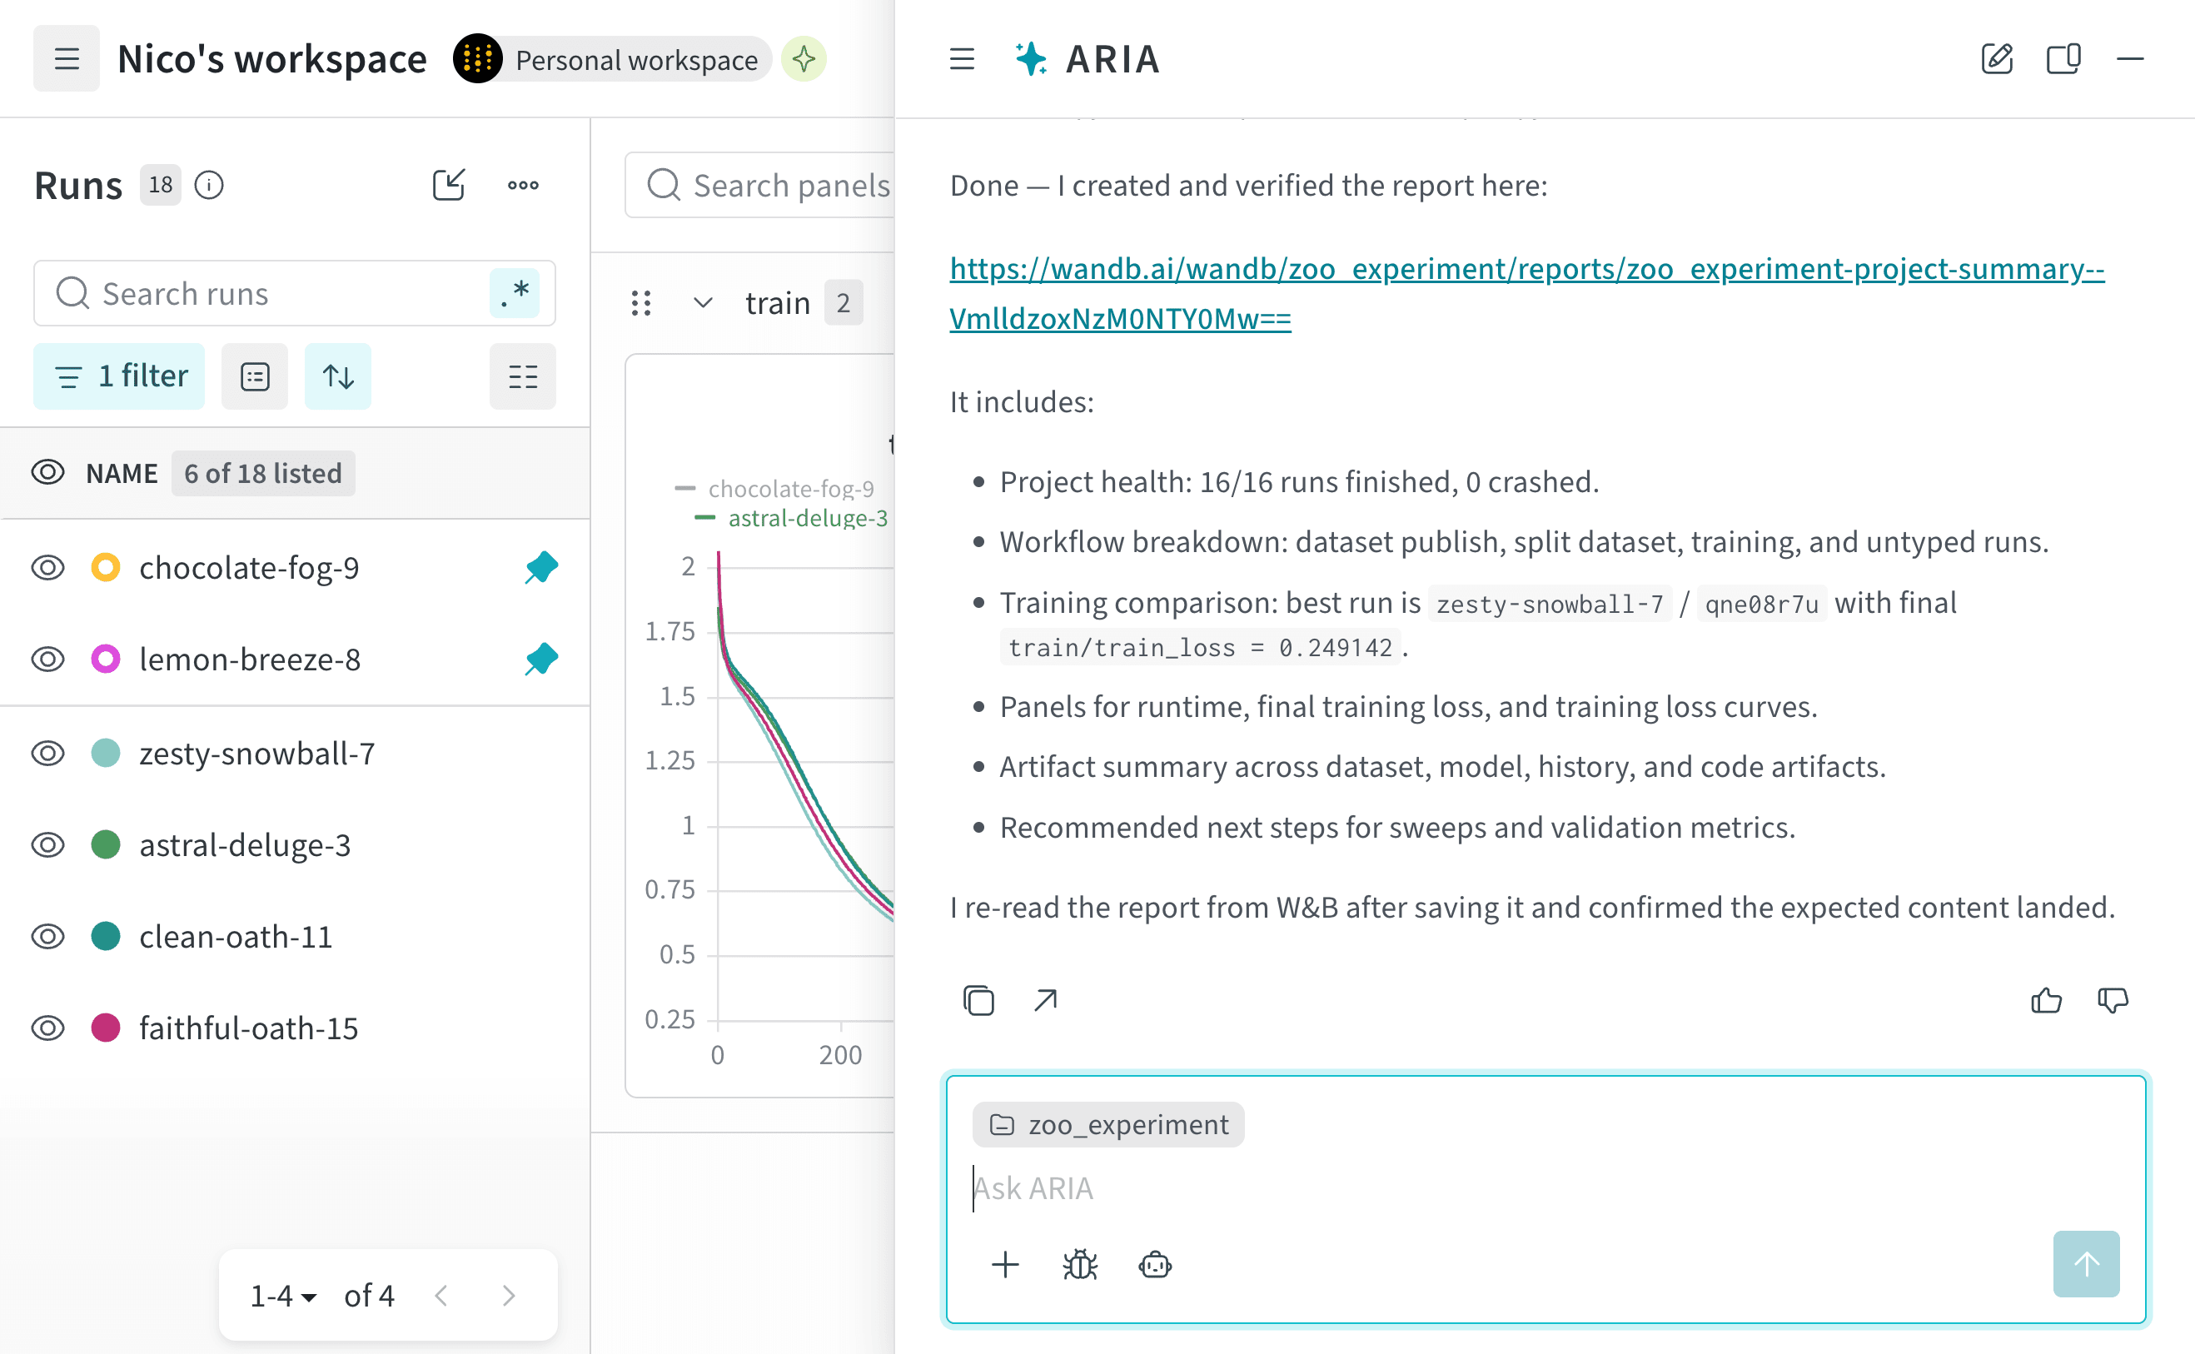
Task: Toggle visibility of all runs in NAME header
Action: [x=48, y=473]
